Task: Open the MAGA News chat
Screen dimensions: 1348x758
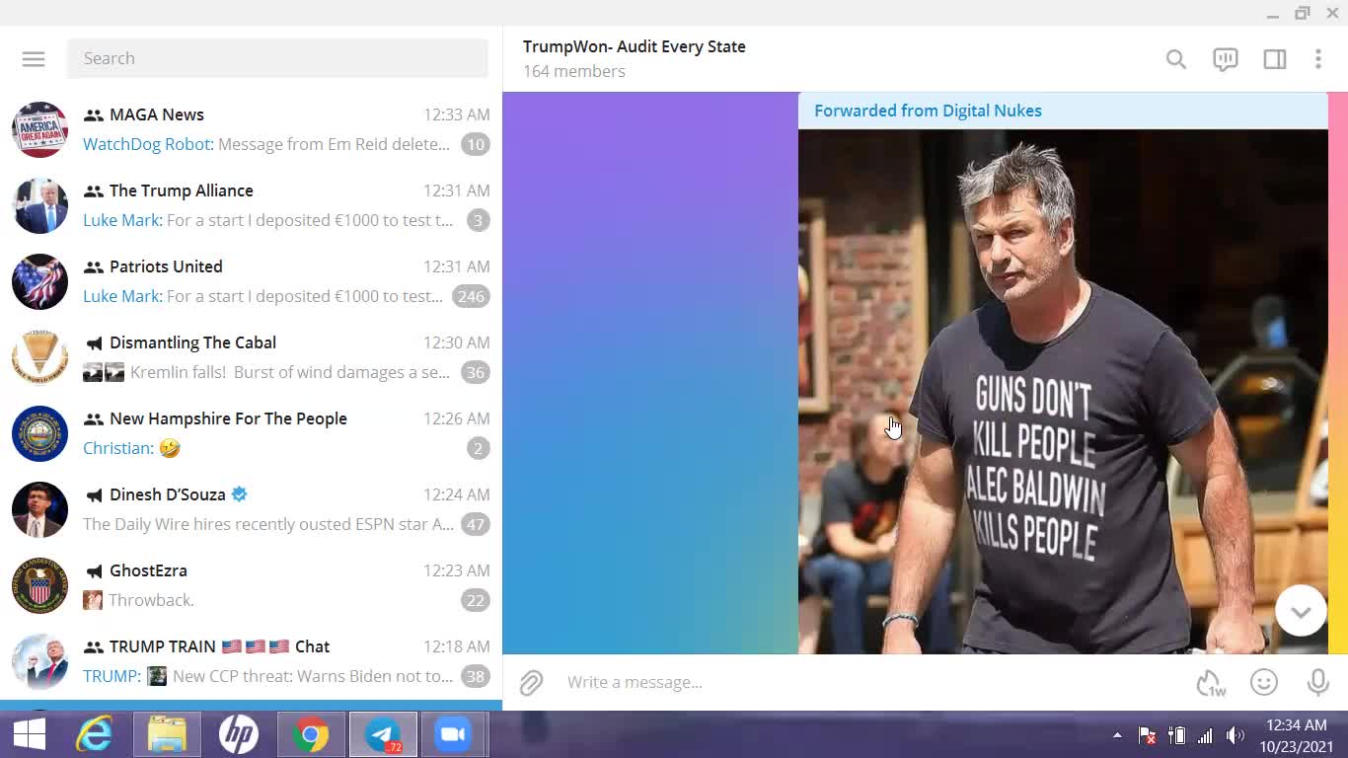Action: (x=251, y=129)
